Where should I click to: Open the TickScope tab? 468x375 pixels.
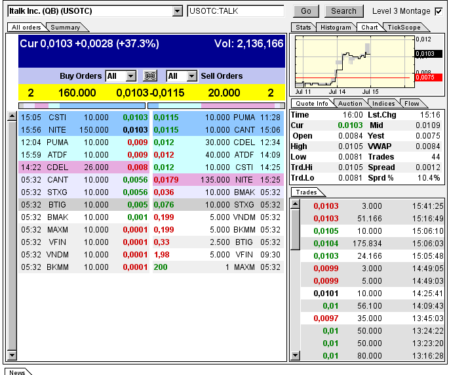click(404, 27)
